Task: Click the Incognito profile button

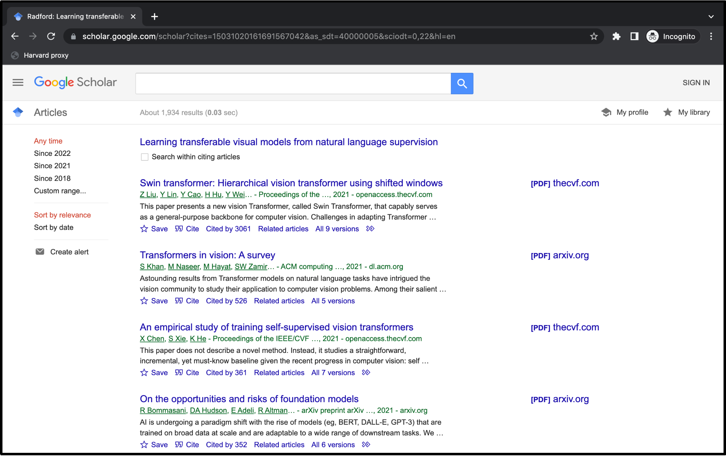Action: coord(672,36)
